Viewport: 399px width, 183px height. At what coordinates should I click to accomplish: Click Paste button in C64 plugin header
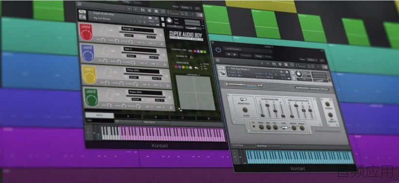coord(269,56)
